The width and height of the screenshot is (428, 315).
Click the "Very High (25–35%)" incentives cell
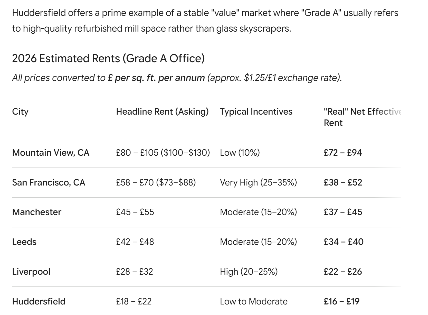258,183
